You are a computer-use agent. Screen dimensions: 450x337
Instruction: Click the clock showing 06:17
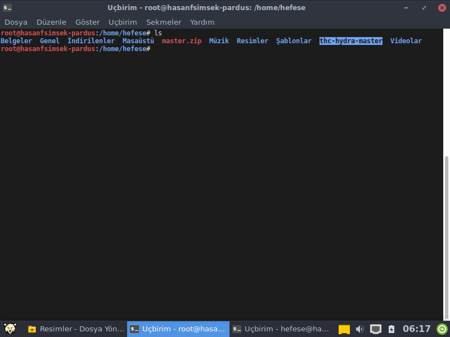(x=416, y=329)
